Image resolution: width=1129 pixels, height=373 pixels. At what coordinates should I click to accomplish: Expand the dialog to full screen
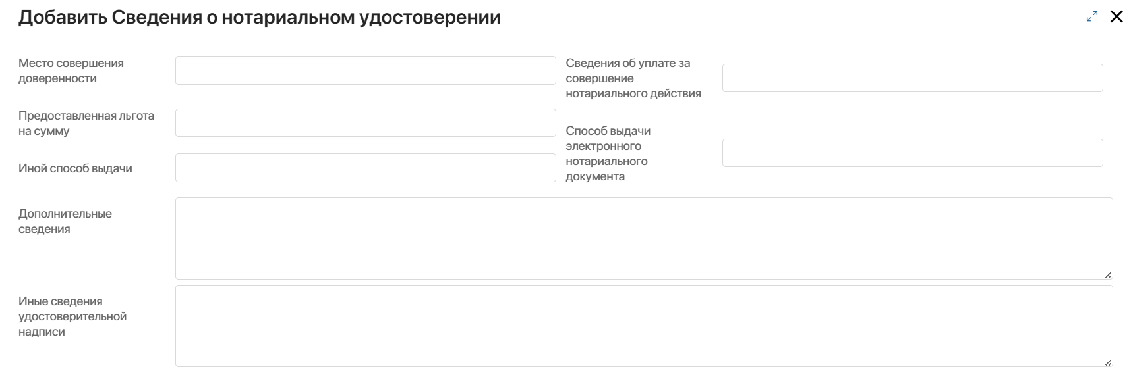click(x=1092, y=16)
